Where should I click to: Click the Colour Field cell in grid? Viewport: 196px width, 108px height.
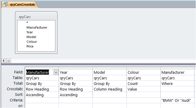[x=144, y=72]
